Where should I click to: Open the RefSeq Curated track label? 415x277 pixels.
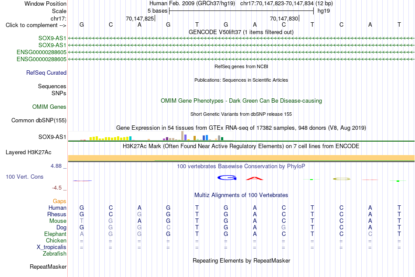[x=46, y=73]
